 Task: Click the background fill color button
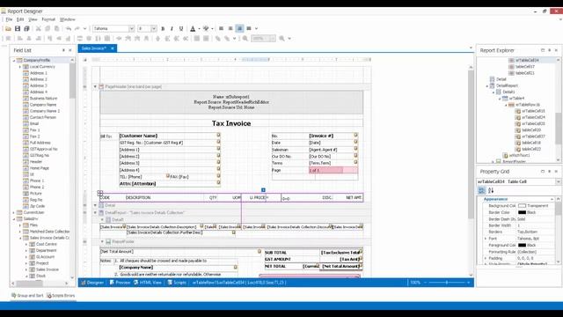[x=206, y=28]
